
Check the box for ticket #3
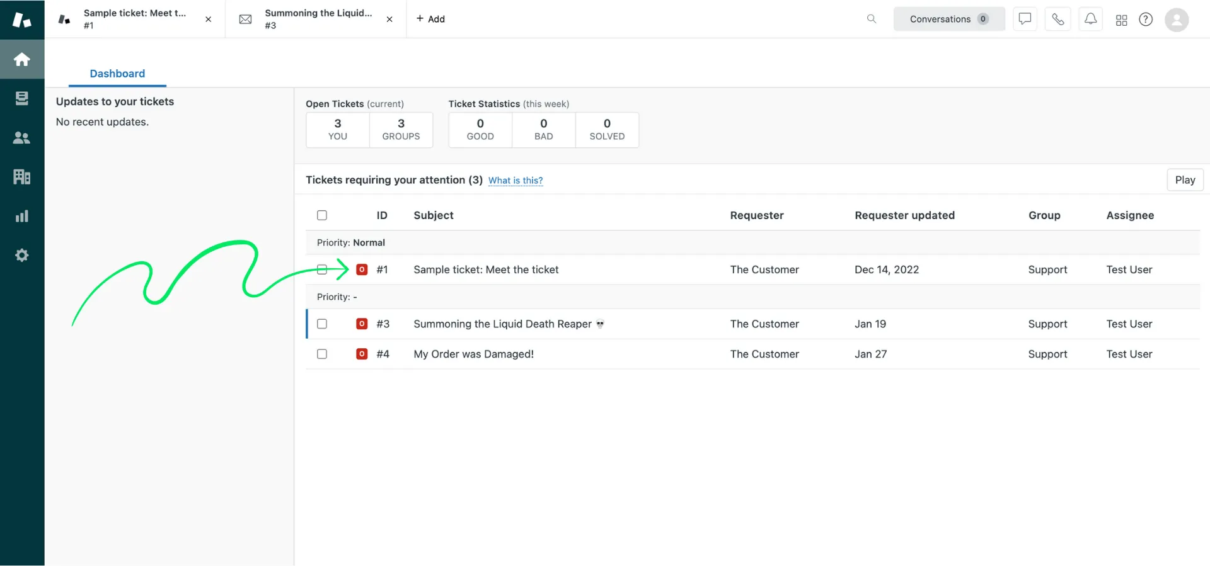pos(322,324)
